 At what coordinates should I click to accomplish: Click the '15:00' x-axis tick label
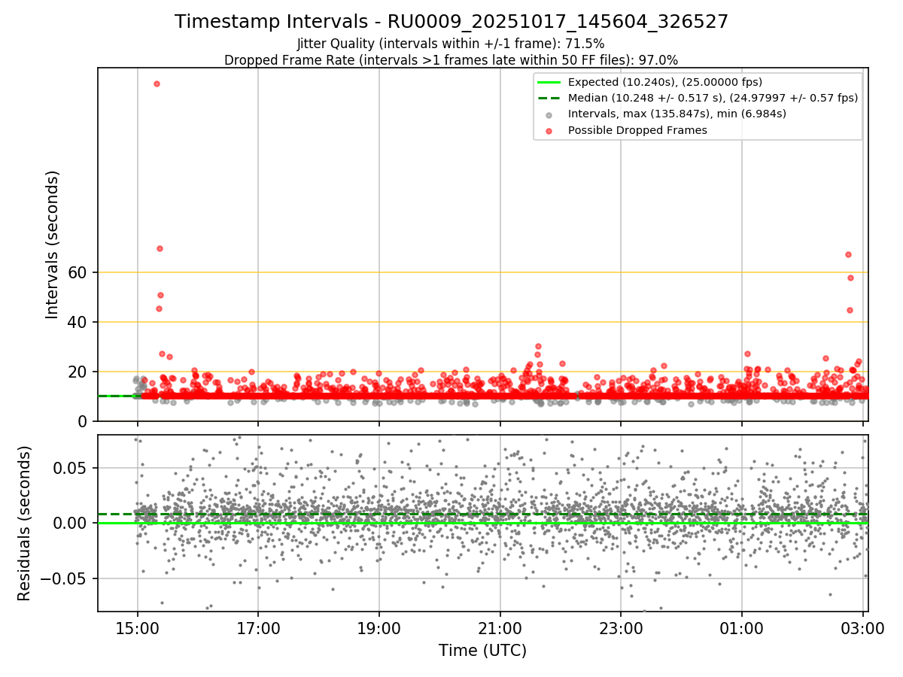[137, 629]
